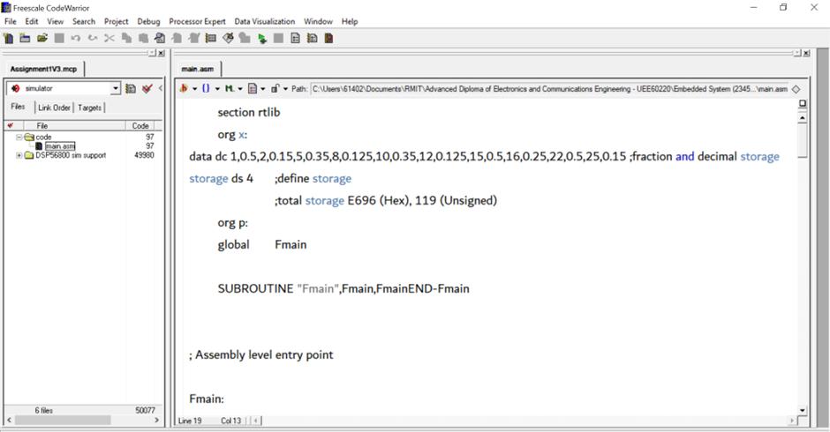Close the editor pane with its X
The height and width of the screenshot is (432, 830).
point(806,54)
